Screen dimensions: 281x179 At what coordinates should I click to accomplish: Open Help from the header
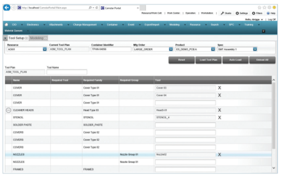271,13
